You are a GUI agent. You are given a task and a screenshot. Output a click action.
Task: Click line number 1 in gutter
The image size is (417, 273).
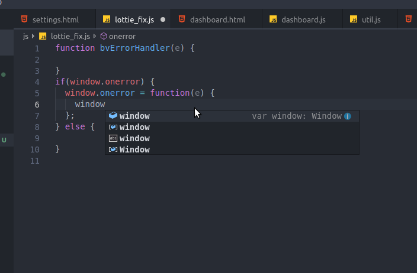(x=37, y=48)
